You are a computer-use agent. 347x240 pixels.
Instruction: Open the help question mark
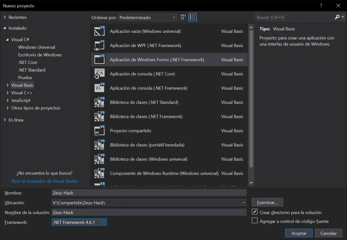click(321, 5)
